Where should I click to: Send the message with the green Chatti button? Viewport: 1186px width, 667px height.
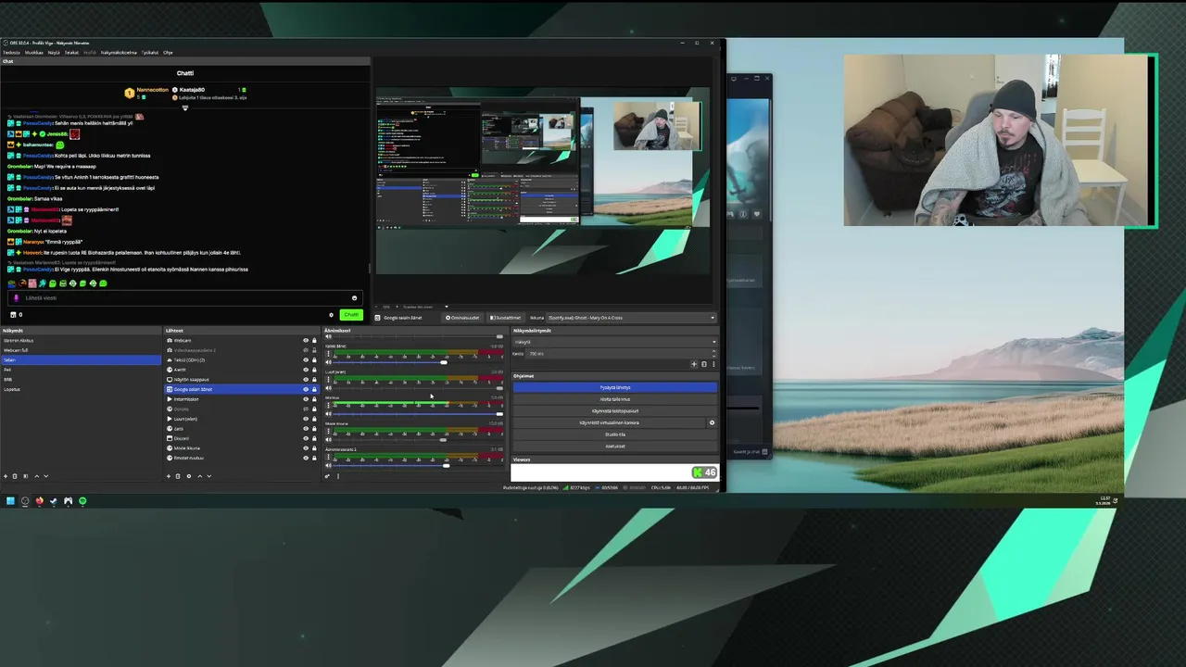[351, 315]
